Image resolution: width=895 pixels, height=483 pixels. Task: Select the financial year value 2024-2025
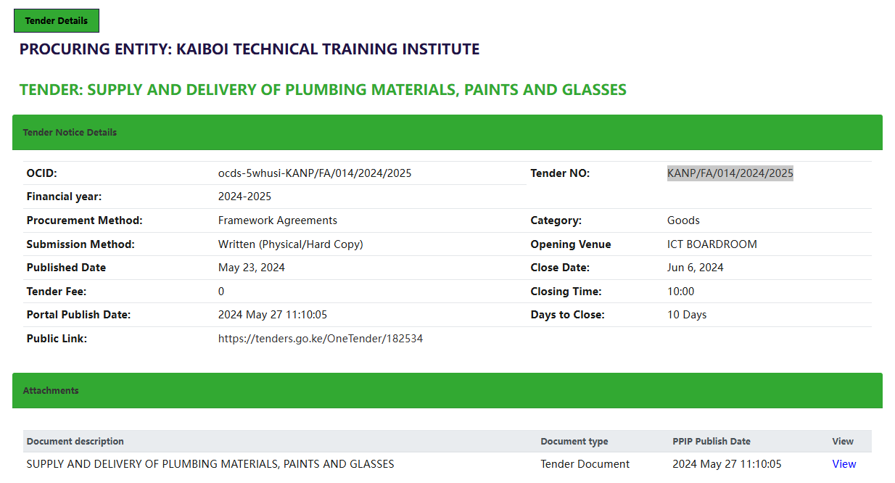pyautogui.click(x=245, y=197)
